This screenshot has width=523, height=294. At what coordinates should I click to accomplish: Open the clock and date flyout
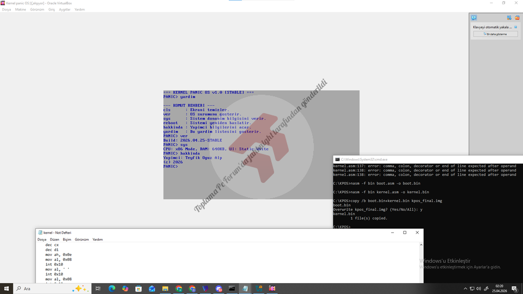coord(499,289)
